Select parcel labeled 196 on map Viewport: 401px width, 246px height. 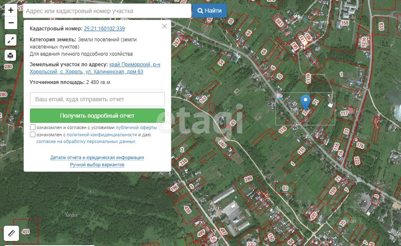pos(174,188)
